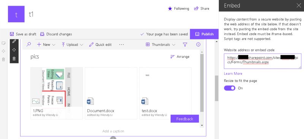This screenshot has height=139, width=304.
Task: Click Discard changes
Action: (56, 34)
